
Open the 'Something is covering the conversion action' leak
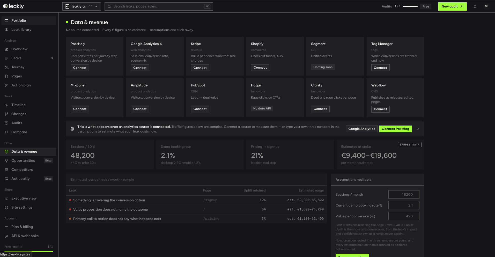(196, 200)
